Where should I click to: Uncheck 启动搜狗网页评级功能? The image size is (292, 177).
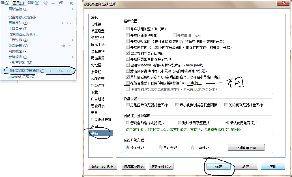pyautogui.click(x=128, y=53)
